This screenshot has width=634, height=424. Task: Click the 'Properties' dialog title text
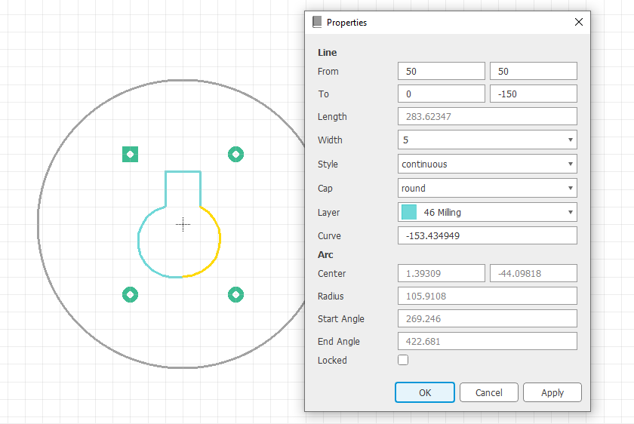coord(346,23)
